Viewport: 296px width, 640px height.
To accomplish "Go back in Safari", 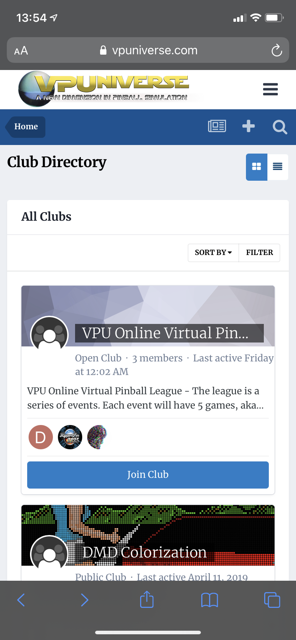I will [x=21, y=600].
